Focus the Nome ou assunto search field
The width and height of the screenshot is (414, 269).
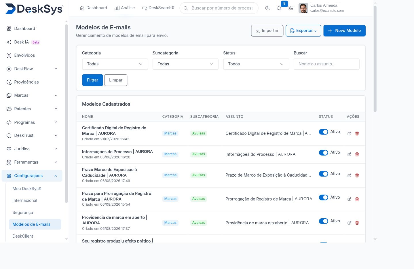coord(326,64)
